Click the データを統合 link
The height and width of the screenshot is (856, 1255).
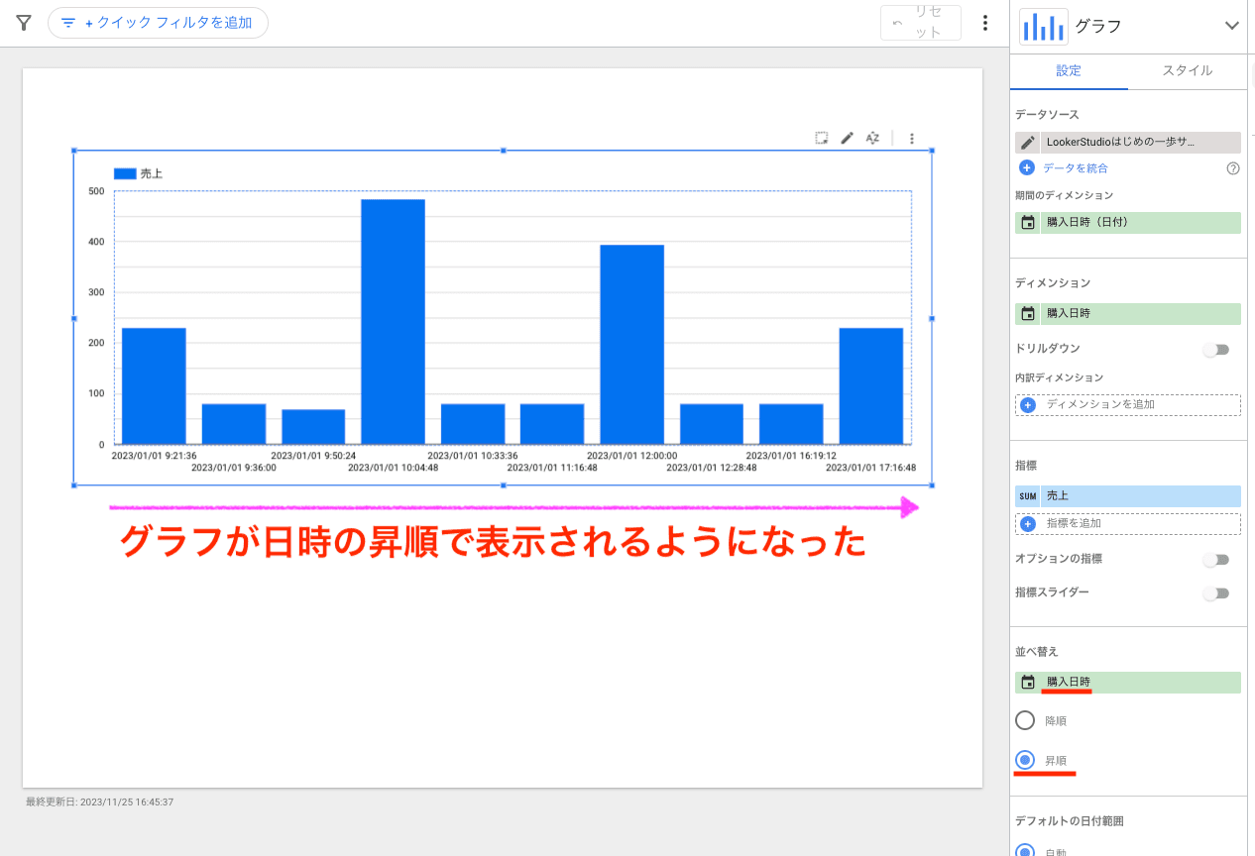[1078, 168]
